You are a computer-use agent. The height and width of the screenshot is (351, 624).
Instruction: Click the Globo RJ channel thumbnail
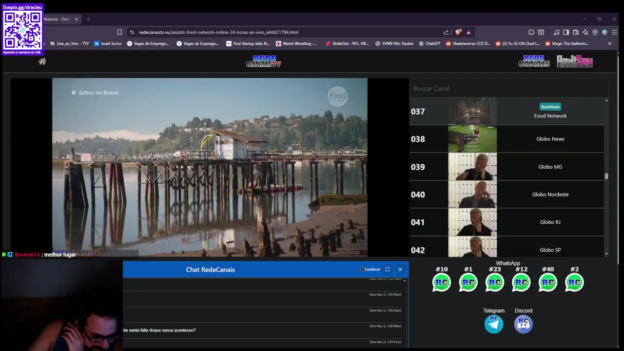472,222
